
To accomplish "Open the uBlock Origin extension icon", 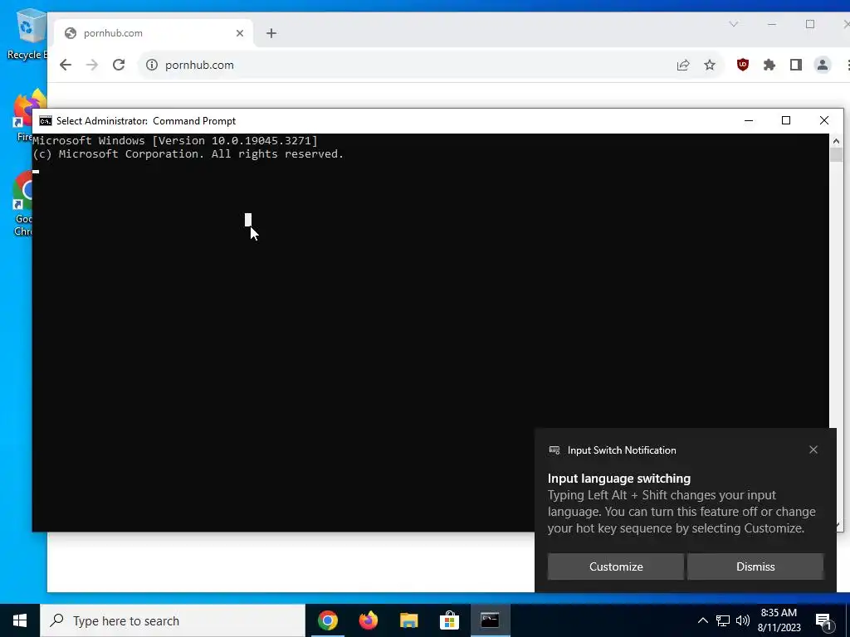I will tap(743, 65).
